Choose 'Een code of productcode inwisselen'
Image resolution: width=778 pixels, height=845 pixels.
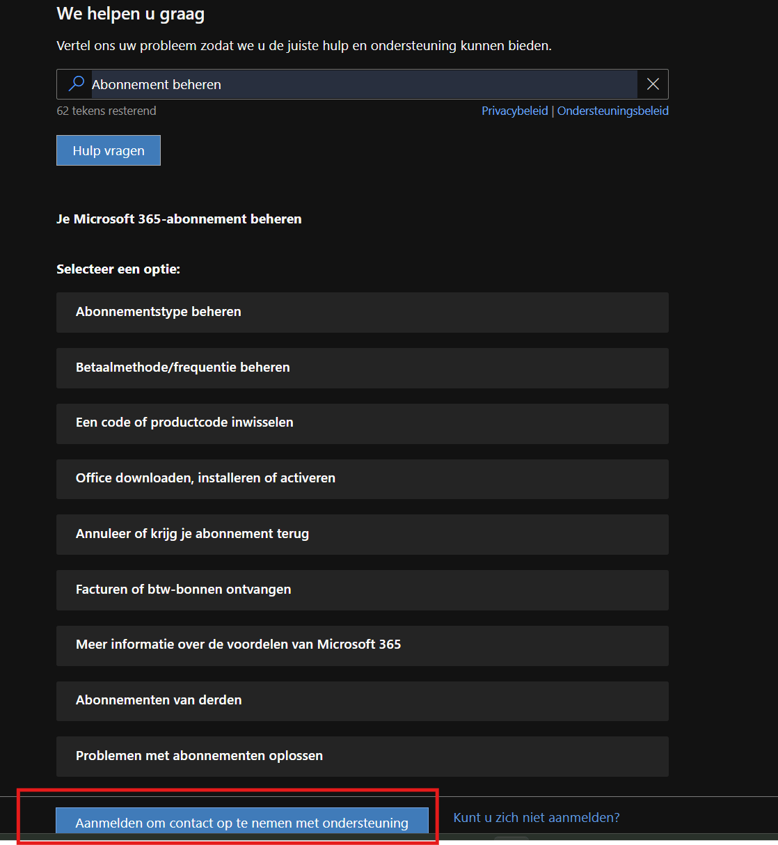[363, 423]
